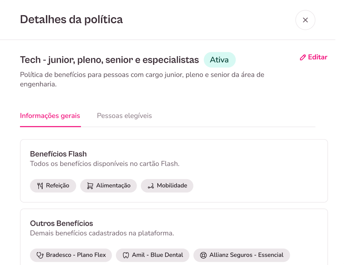Select the Mobilidade benefit chip label
Viewport: 348px width, 265px height.
click(x=172, y=186)
